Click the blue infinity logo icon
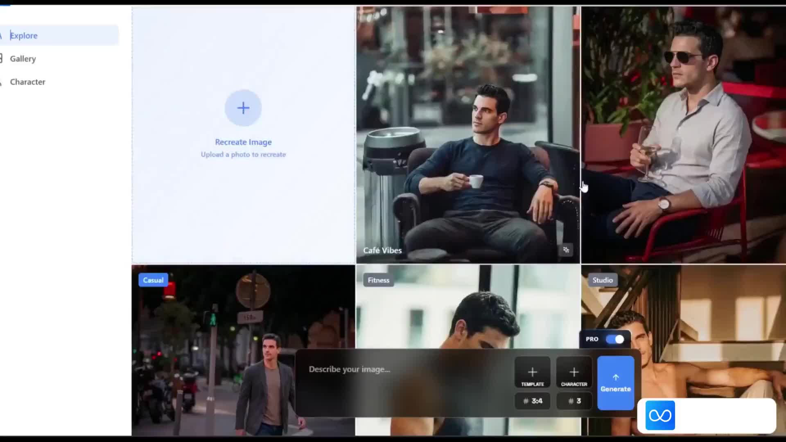This screenshot has width=786, height=442. coord(660,415)
